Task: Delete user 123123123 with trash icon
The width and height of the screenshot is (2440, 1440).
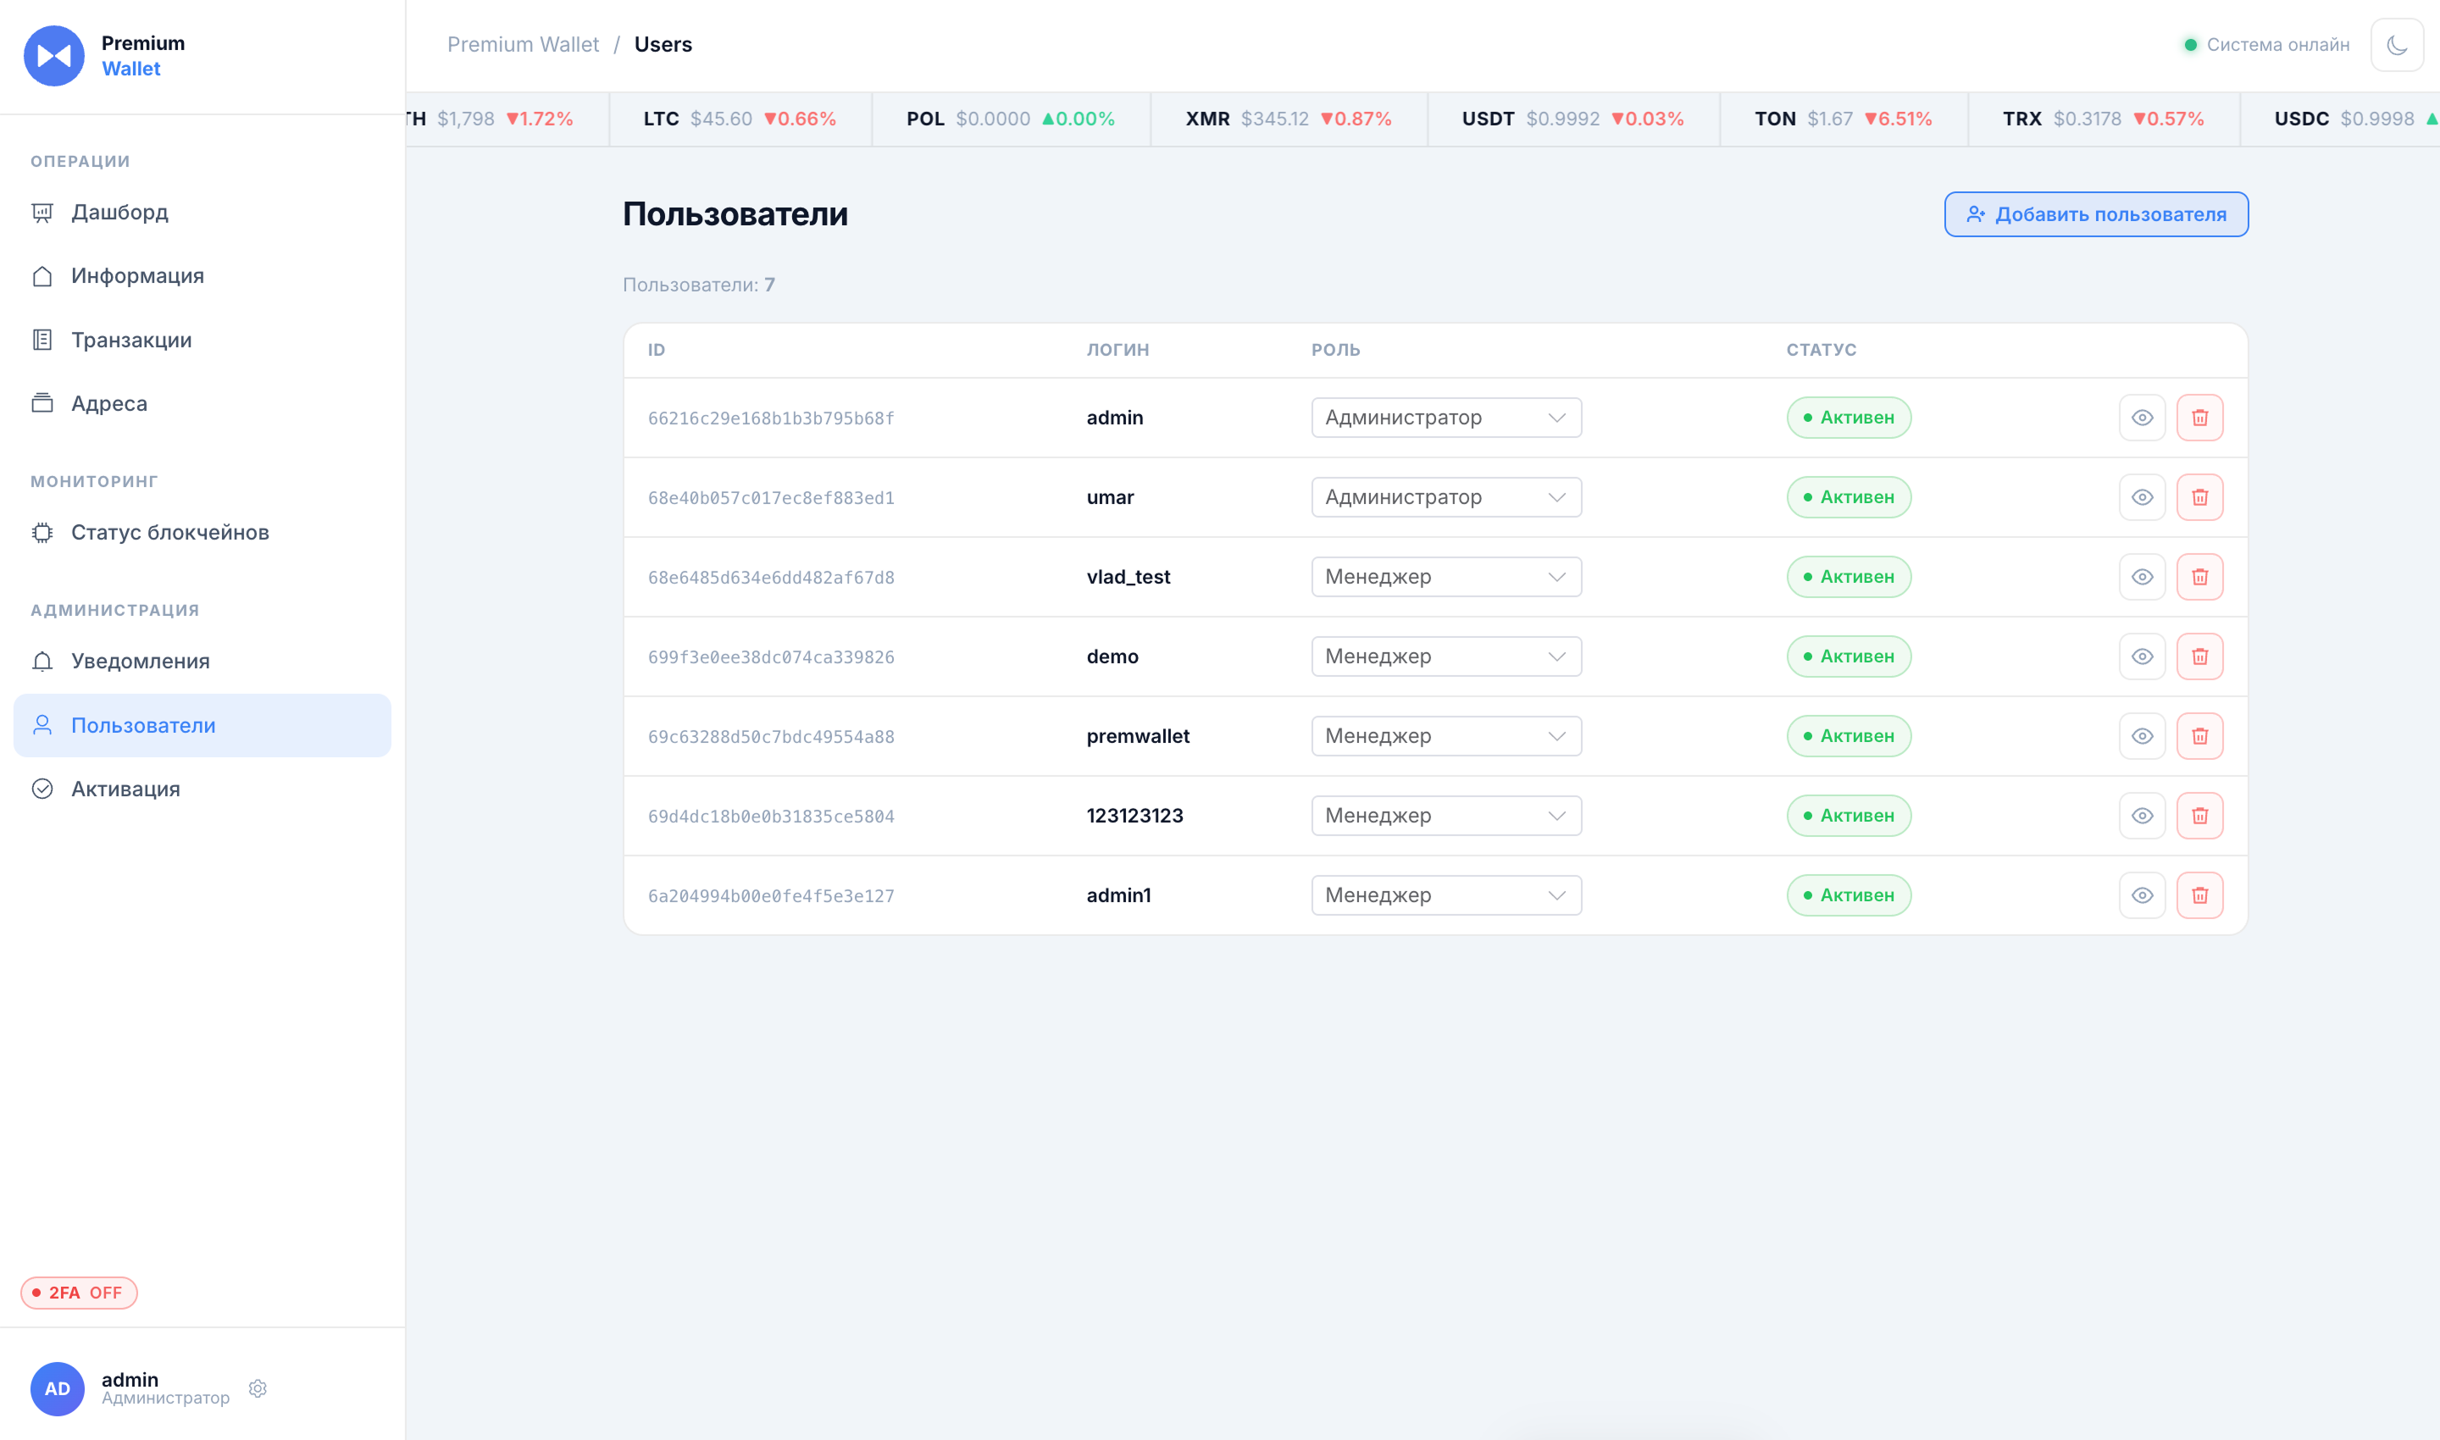Action: [x=2199, y=816]
